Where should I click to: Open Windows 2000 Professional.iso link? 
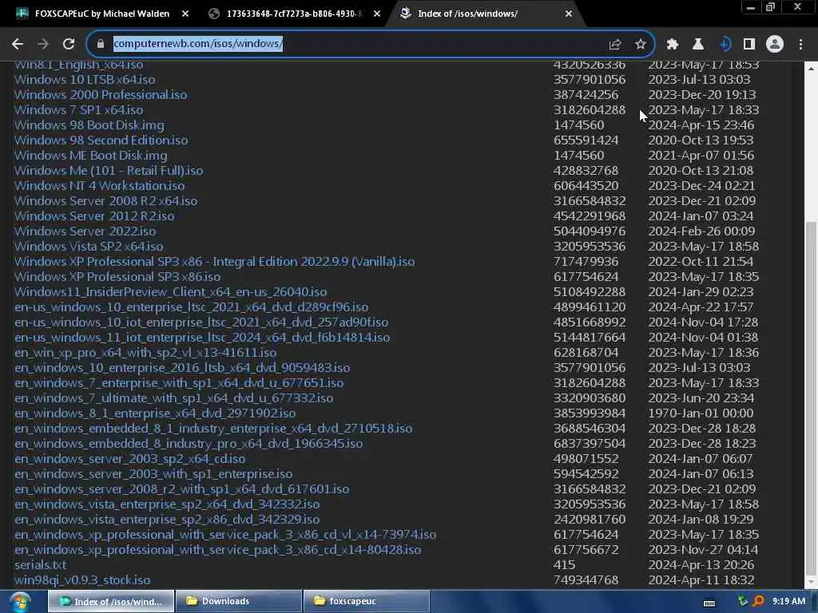click(101, 95)
